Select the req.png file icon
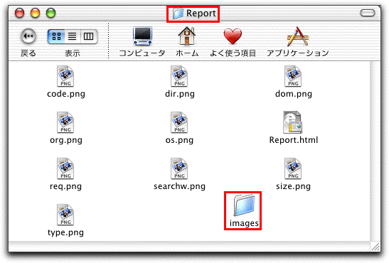 coord(65,168)
